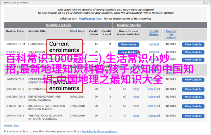Click Achieved status for UFQEEQ-20-1
Viewport: 211px width, 135px height.
click(x=154, y=106)
